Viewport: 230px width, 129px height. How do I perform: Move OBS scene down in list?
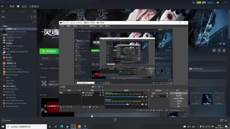click(x=71, y=107)
